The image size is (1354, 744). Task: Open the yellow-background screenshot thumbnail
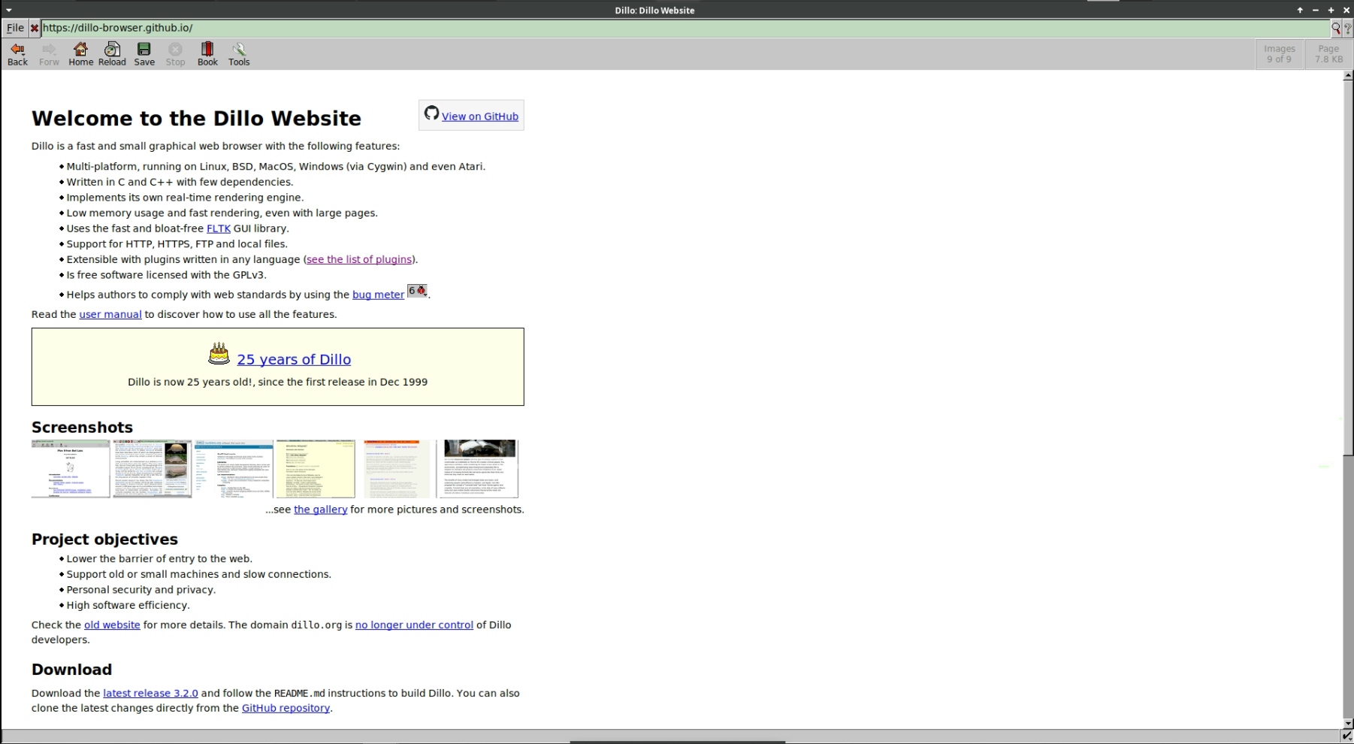pos(316,469)
